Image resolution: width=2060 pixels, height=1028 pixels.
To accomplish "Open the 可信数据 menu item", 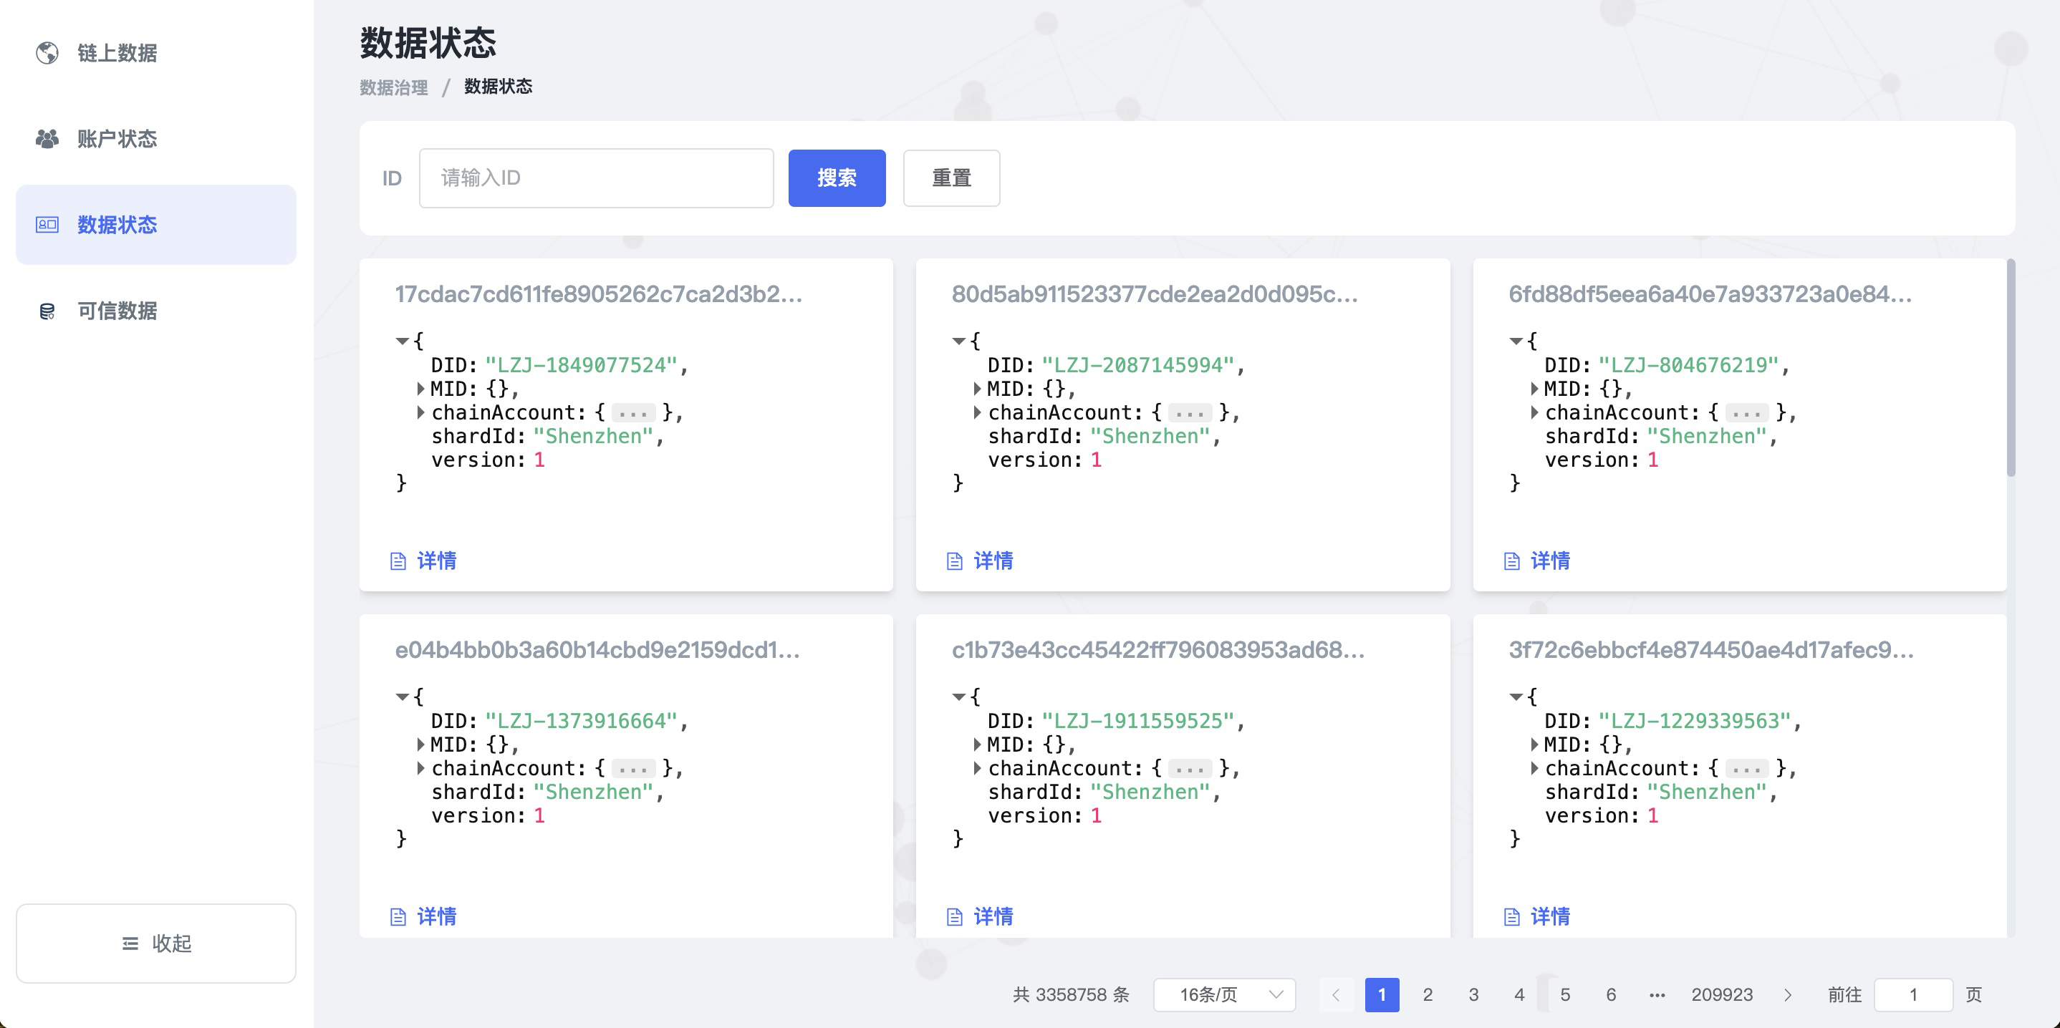I will [x=117, y=311].
